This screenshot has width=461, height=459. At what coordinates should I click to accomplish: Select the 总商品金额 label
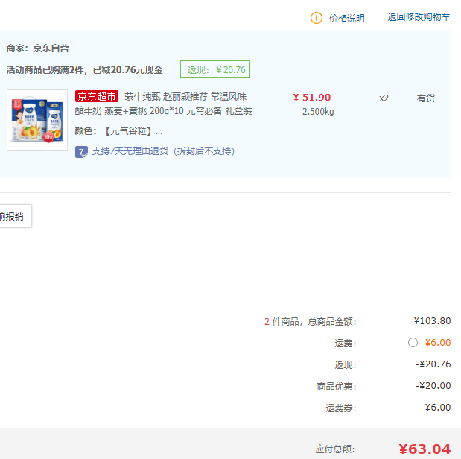click(x=332, y=322)
